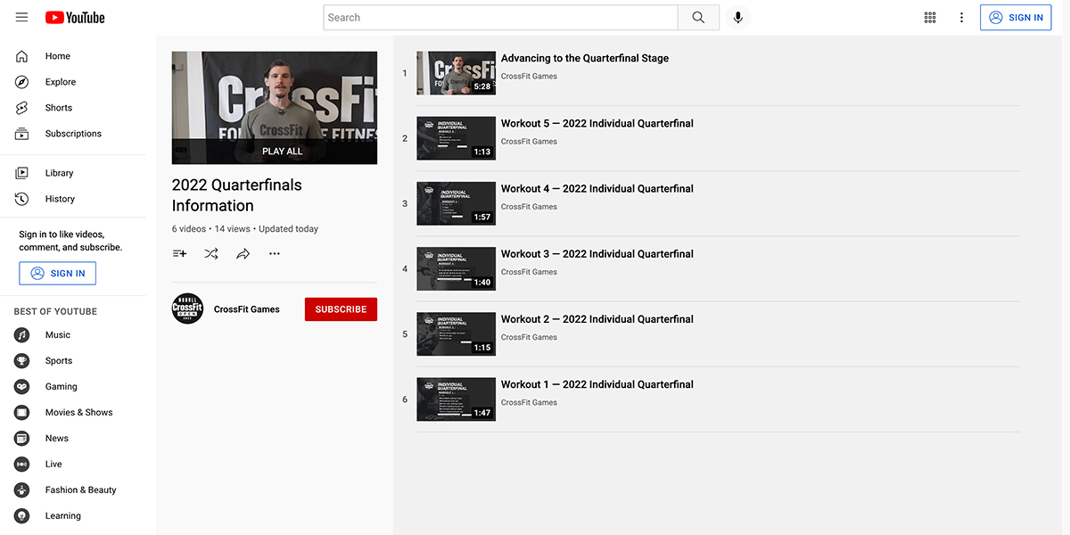Click the Shorts icon in sidebar

tap(22, 108)
